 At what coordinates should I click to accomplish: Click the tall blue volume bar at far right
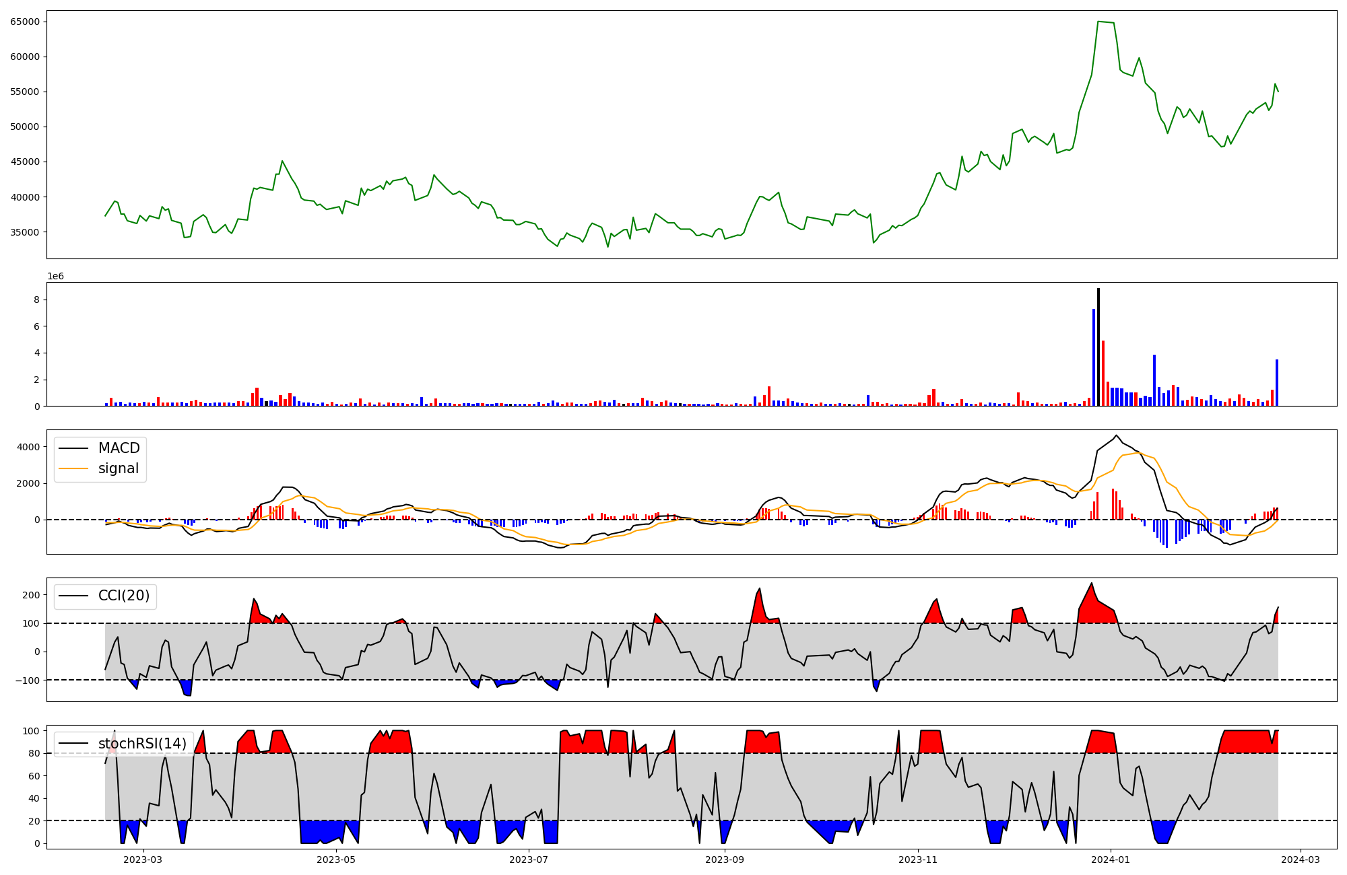pyautogui.click(x=1276, y=382)
